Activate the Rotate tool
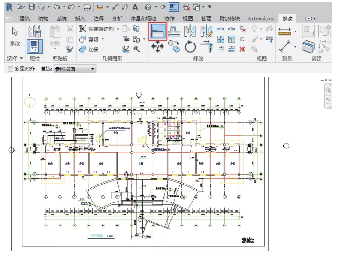The width and height of the screenshot is (338, 257). [190, 46]
